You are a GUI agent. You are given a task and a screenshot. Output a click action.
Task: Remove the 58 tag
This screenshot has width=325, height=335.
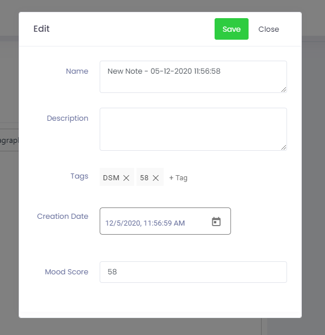pos(156,178)
